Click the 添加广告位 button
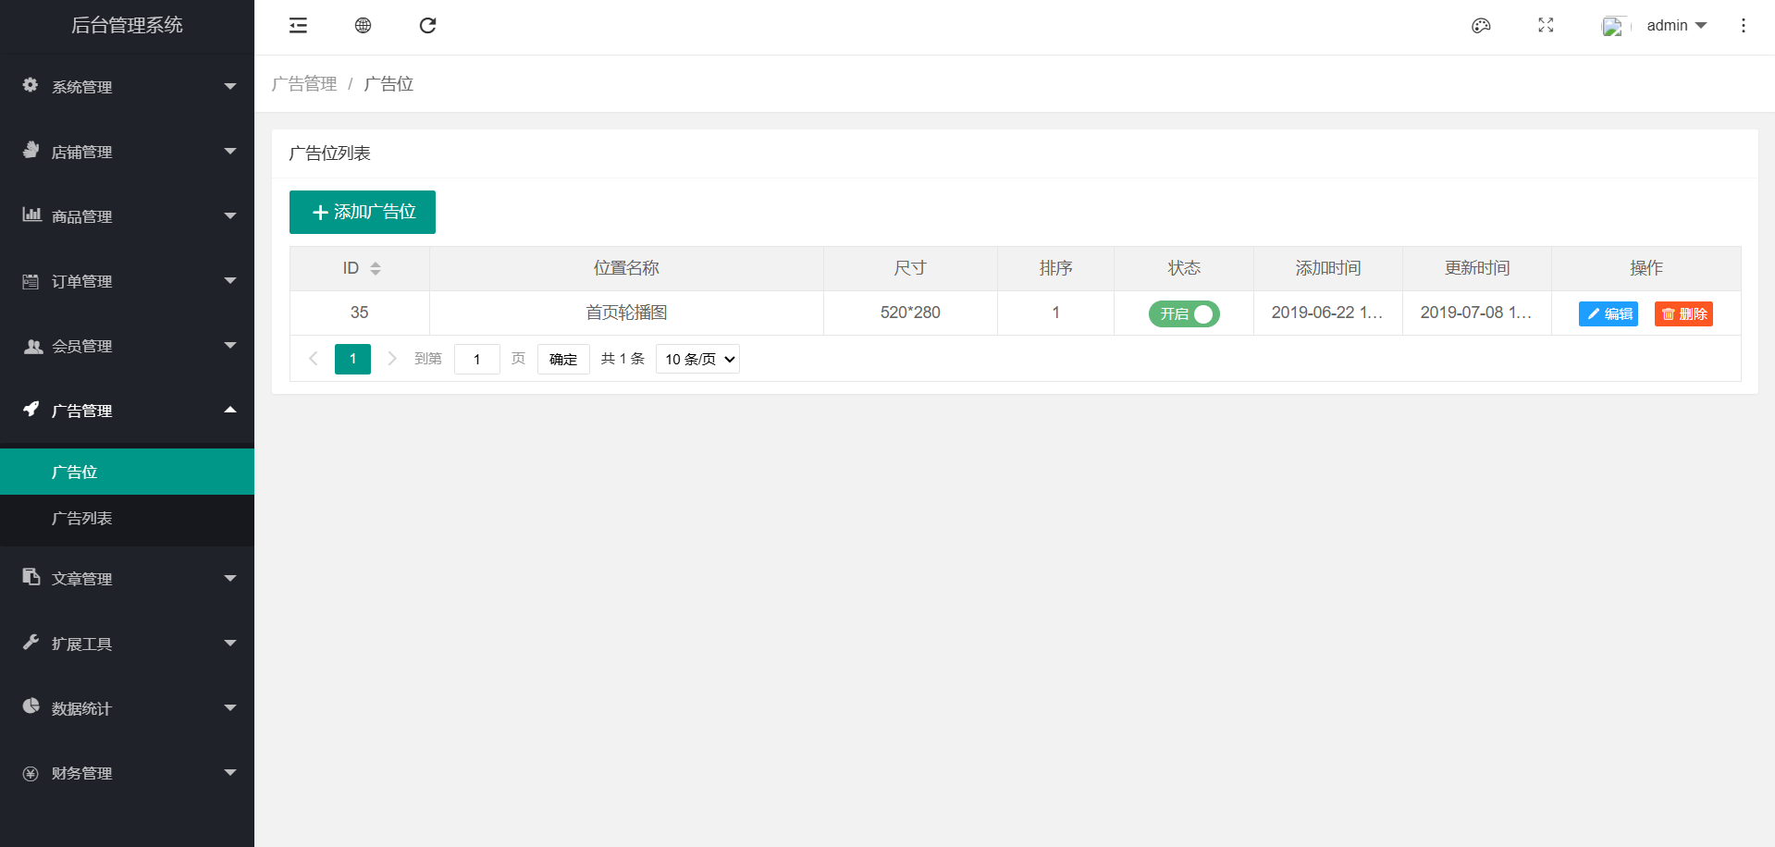 (363, 212)
